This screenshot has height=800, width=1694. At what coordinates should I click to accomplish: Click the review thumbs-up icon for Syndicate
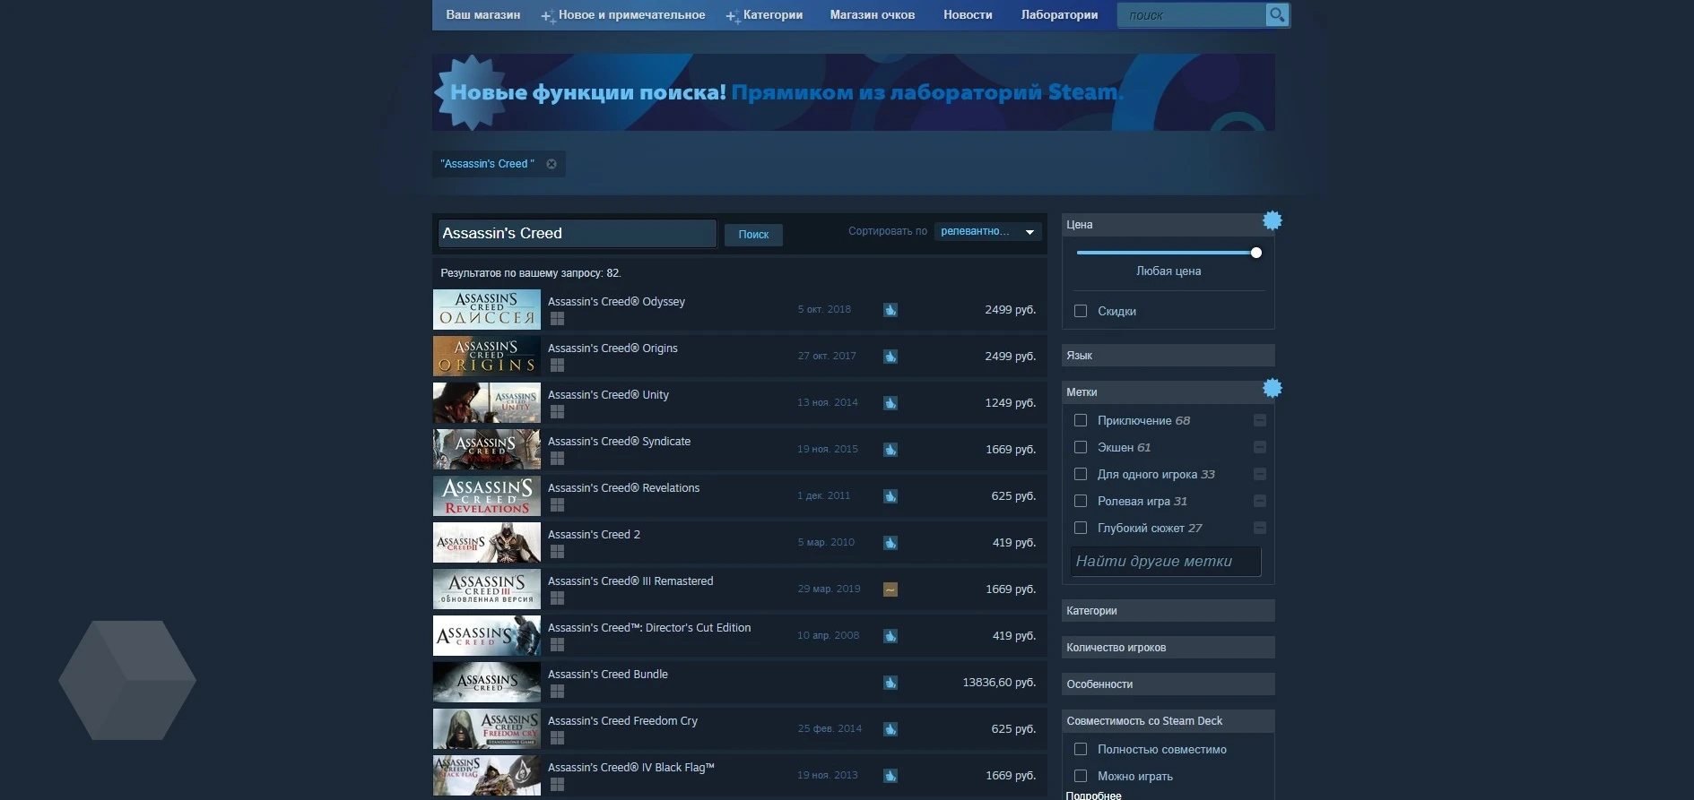[x=890, y=450]
